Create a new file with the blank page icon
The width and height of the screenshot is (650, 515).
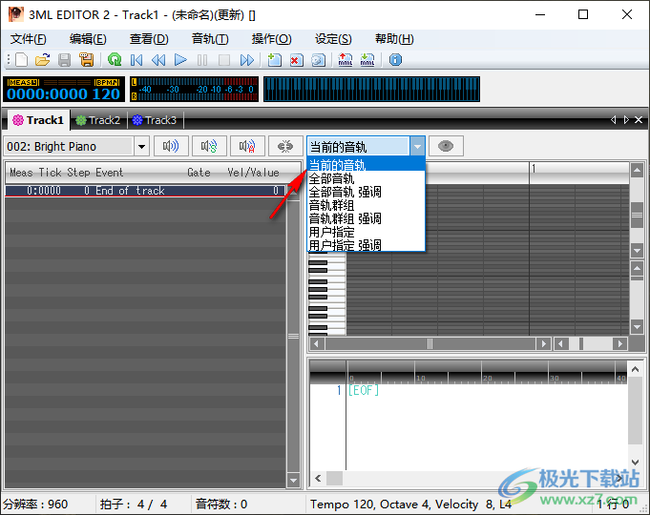point(22,60)
